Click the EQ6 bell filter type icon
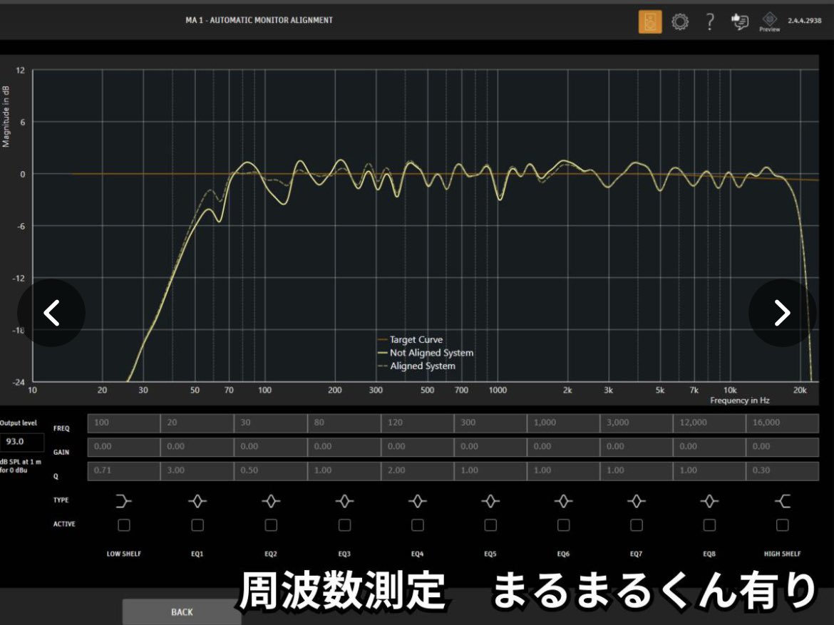 (x=563, y=500)
